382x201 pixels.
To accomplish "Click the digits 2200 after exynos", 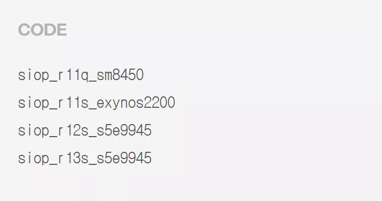I will (160, 103).
